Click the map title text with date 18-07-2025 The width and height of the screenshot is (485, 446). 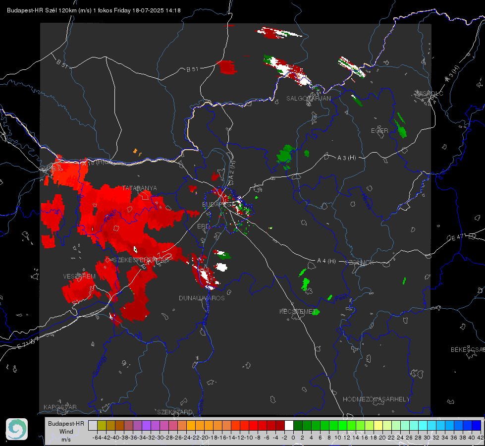click(94, 10)
